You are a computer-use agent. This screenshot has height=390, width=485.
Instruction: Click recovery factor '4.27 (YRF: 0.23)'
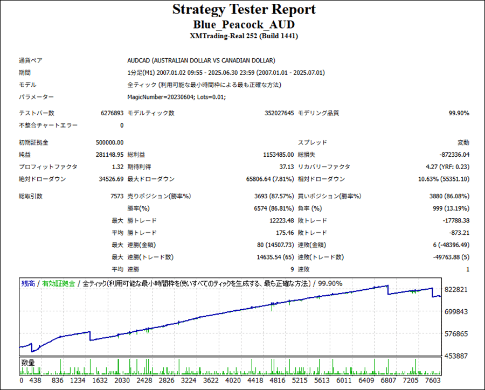point(447,167)
